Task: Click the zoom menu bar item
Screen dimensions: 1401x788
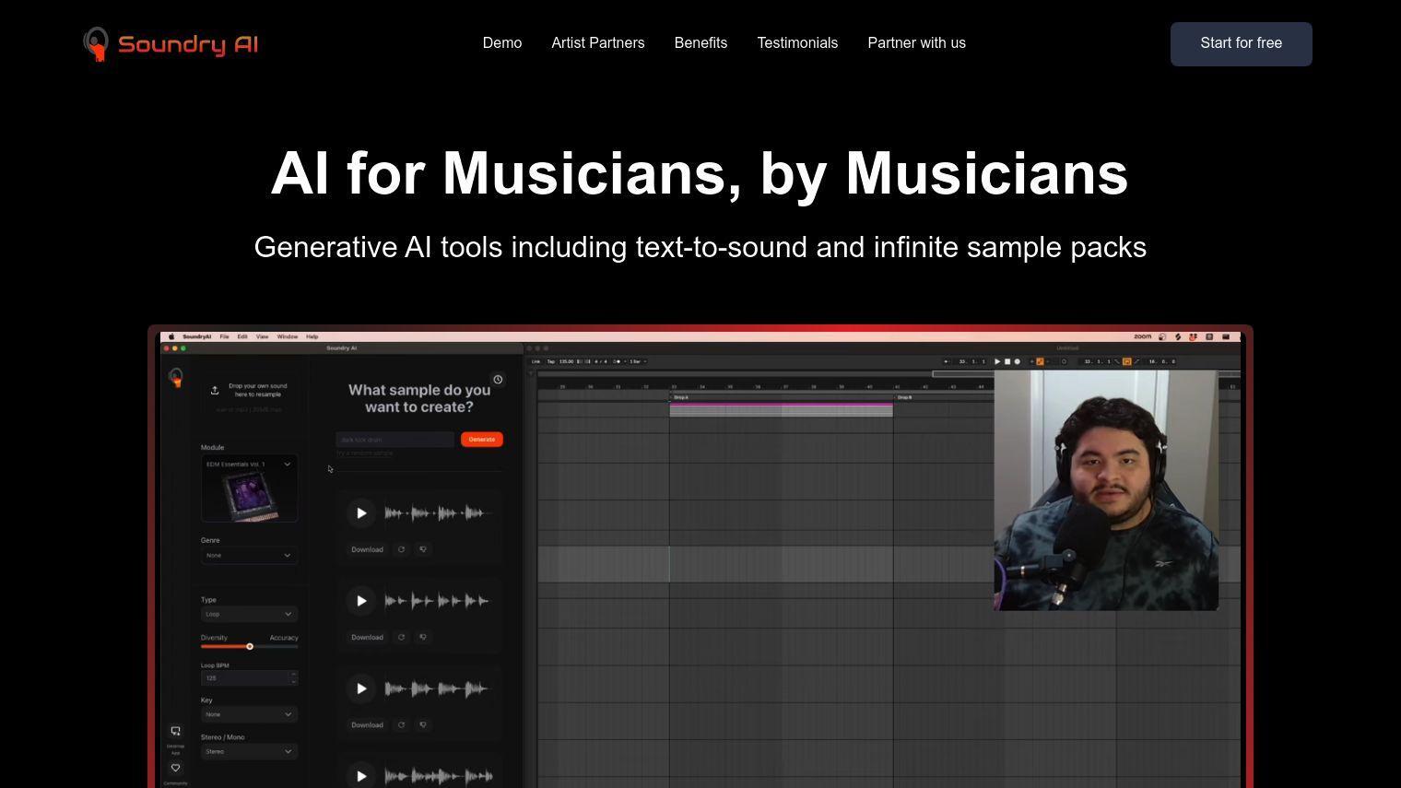Action: coord(1143,336)
